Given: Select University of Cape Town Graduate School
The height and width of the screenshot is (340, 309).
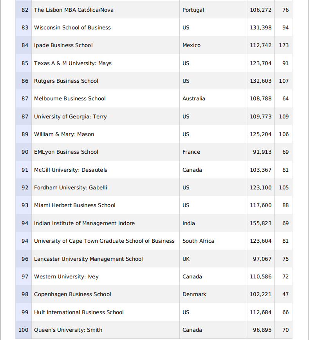Looking at the screenshot, I should (104, 241).
